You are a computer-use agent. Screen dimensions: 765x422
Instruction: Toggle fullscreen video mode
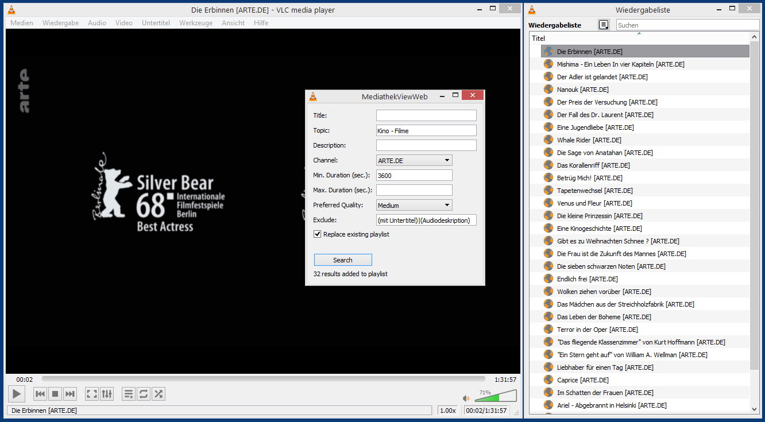[92, 394]
